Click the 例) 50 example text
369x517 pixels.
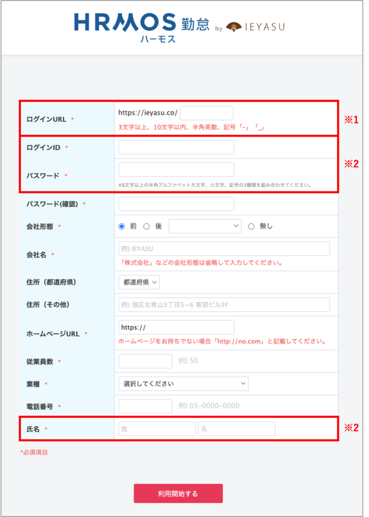coord(188,360)
